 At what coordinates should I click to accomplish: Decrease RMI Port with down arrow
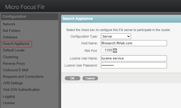point(115,52)
